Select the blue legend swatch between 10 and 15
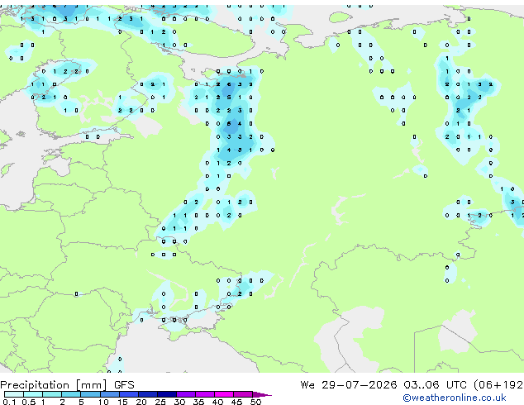Image resolution: width=524 pixels, height=405 pixels. 110,394
